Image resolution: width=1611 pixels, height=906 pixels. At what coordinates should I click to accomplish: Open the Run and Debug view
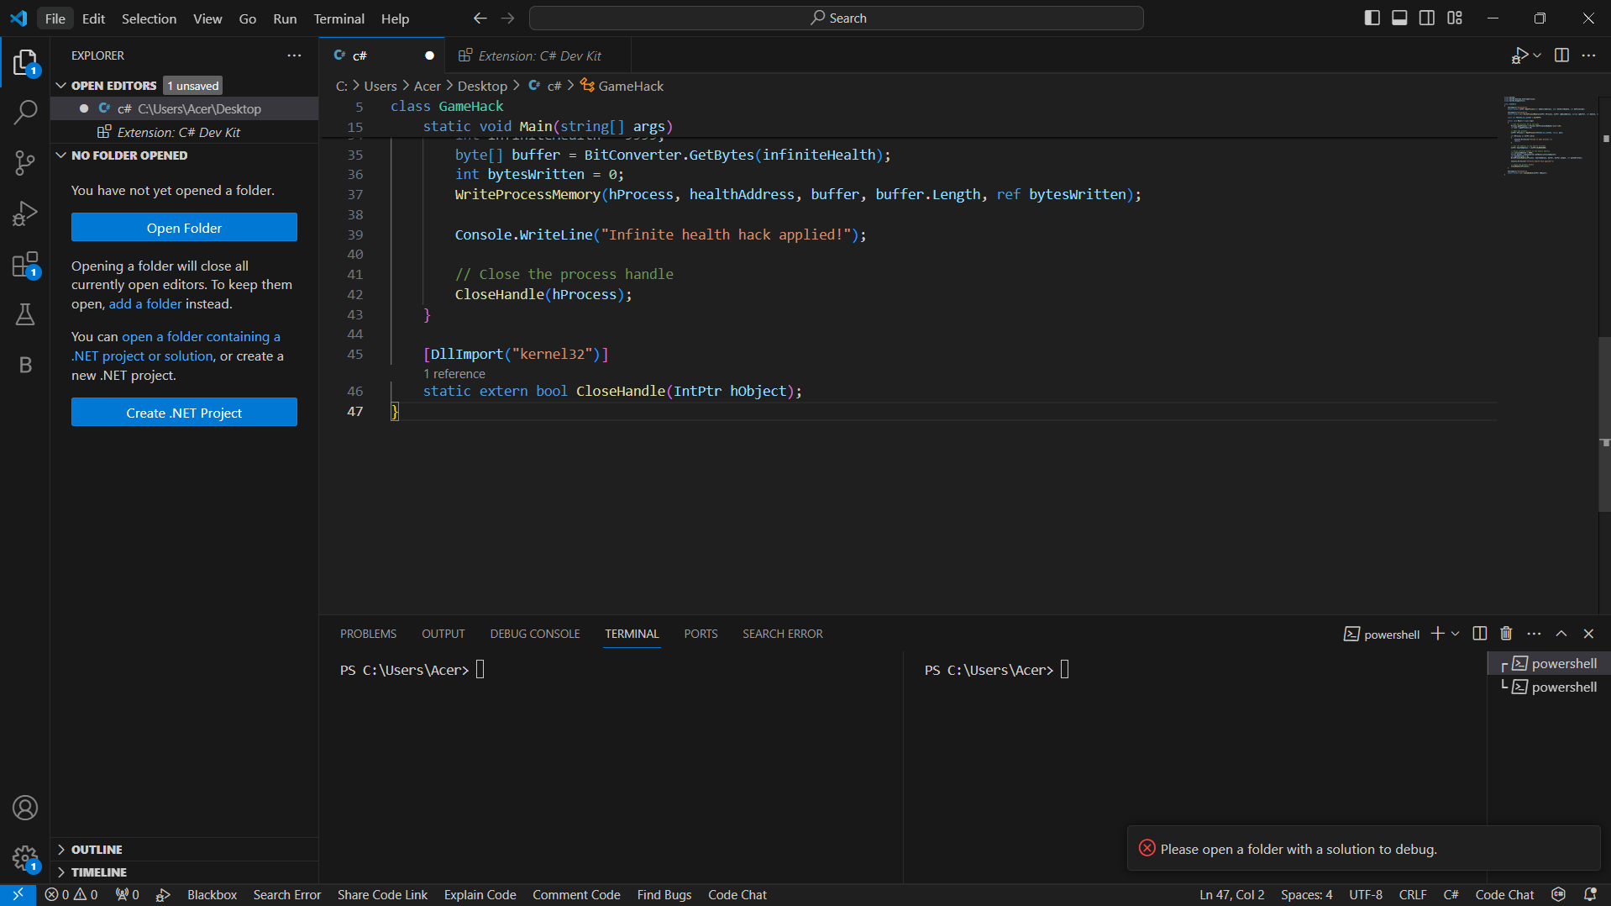click(25, 213)
